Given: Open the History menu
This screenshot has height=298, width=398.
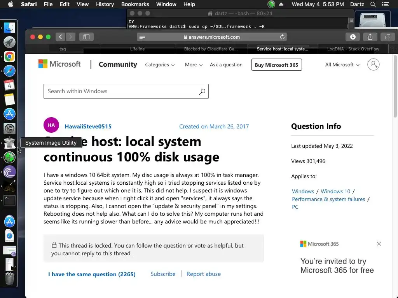Looking at the screenshot, I should click(x=105, y=4).
